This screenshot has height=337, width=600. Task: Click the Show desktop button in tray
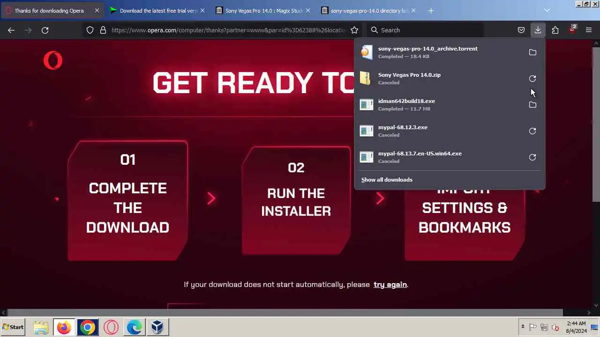[595, 327]
